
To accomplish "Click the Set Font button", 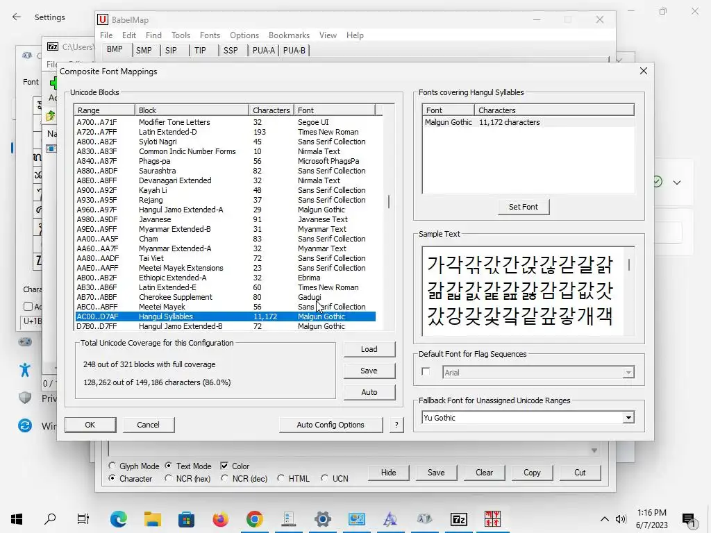I will point(524,207).
